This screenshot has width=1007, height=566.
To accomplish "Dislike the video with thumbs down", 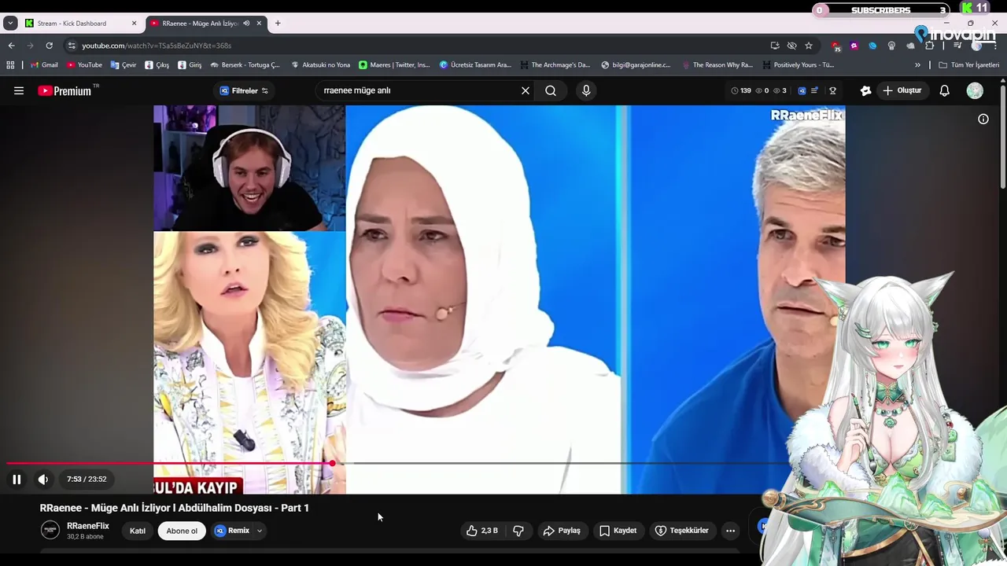I will pos(518,531).
